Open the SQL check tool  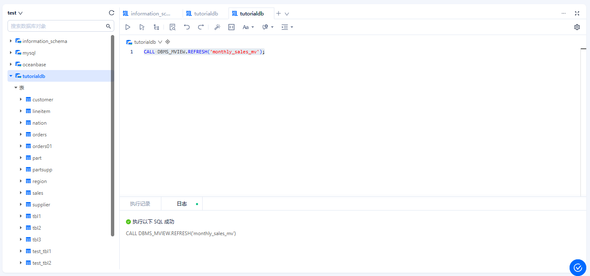click(x=173, y=27)
